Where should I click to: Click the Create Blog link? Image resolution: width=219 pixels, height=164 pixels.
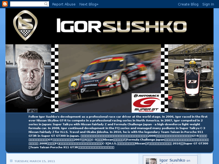(188, 4)
